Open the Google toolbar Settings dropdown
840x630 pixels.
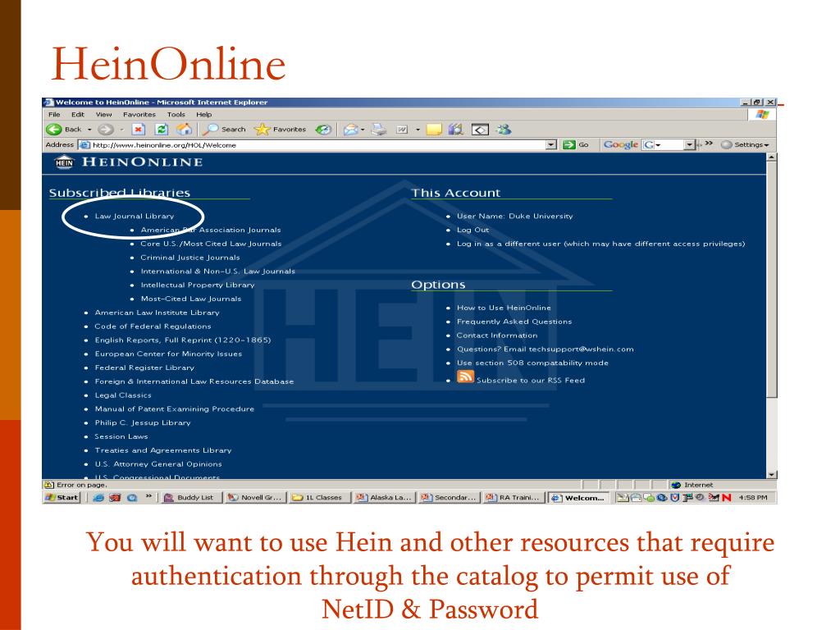[x=745, y=144]
